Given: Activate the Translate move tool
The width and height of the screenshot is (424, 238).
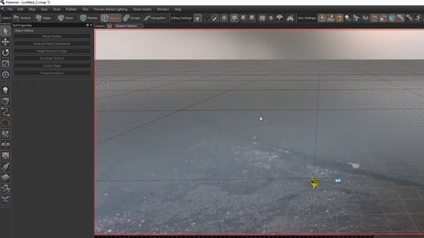Looking at the screenshot, I should (x=5, y=42).
